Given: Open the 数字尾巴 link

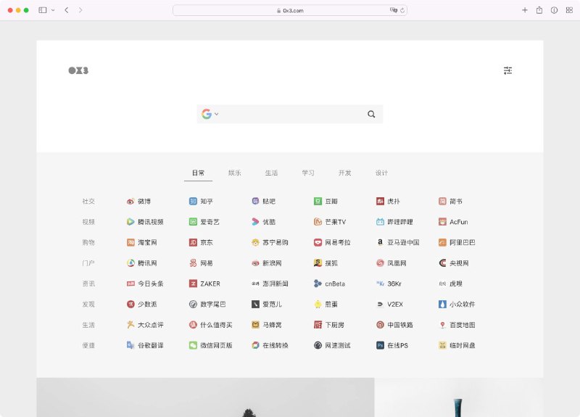Looking at the screenshot, I should pyautogui.click(x=207, y=304).
